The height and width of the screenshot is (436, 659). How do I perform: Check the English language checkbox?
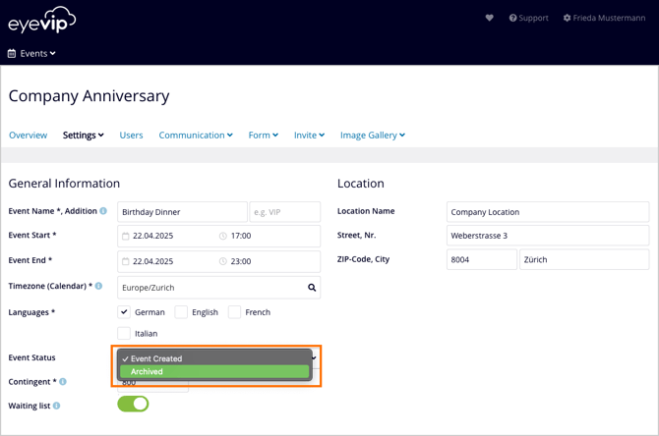[x=181, y=312]
